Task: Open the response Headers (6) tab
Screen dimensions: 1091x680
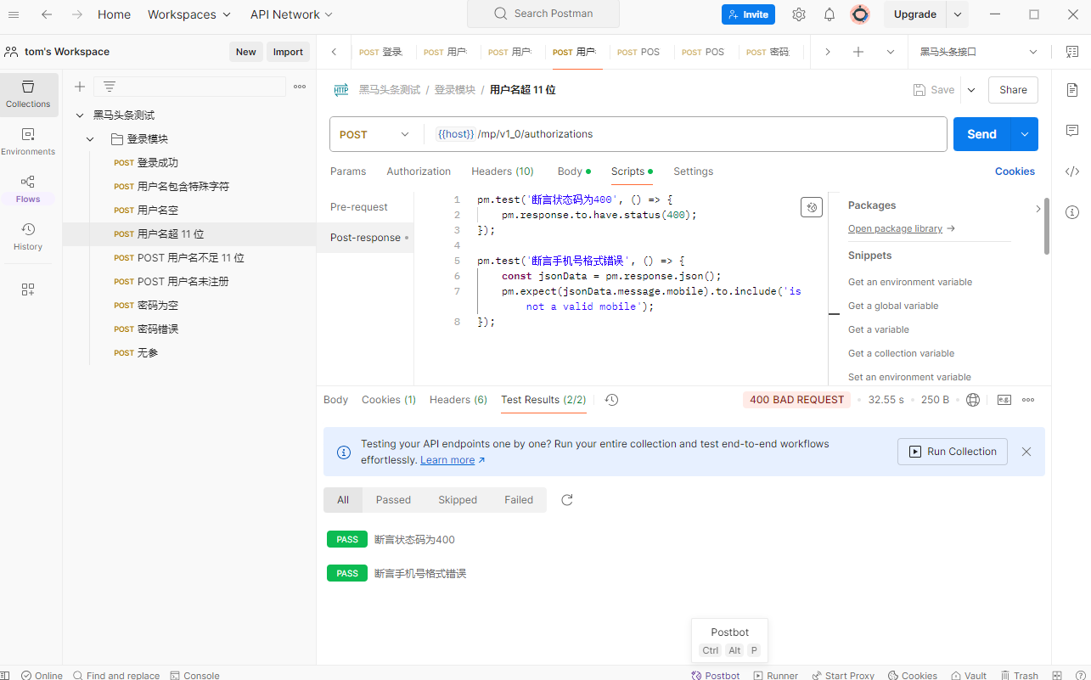Action: 458,400
